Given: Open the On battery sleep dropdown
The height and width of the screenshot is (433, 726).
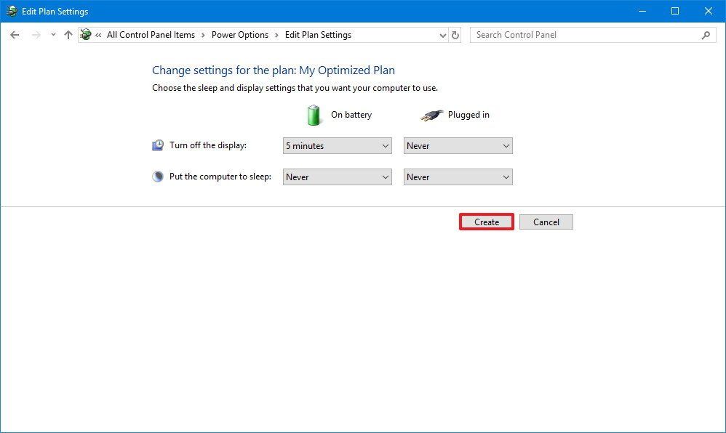Looking at the screenshot, I should pos(337,177).
